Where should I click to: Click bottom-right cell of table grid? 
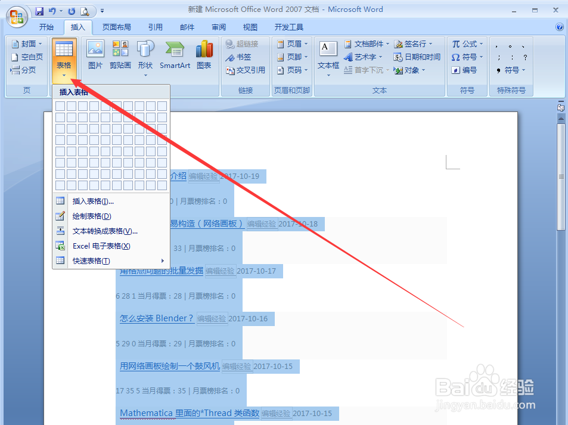(162, 185)
